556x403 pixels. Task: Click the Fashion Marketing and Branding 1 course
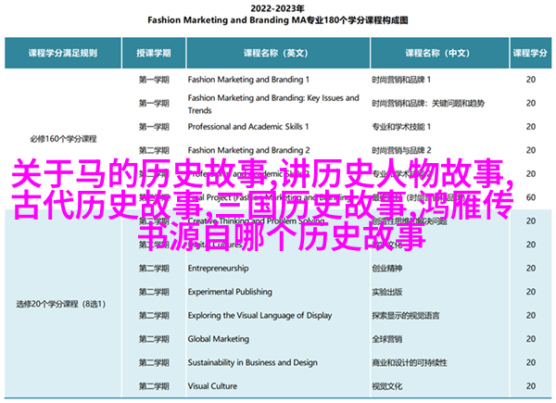pos(246,79)
